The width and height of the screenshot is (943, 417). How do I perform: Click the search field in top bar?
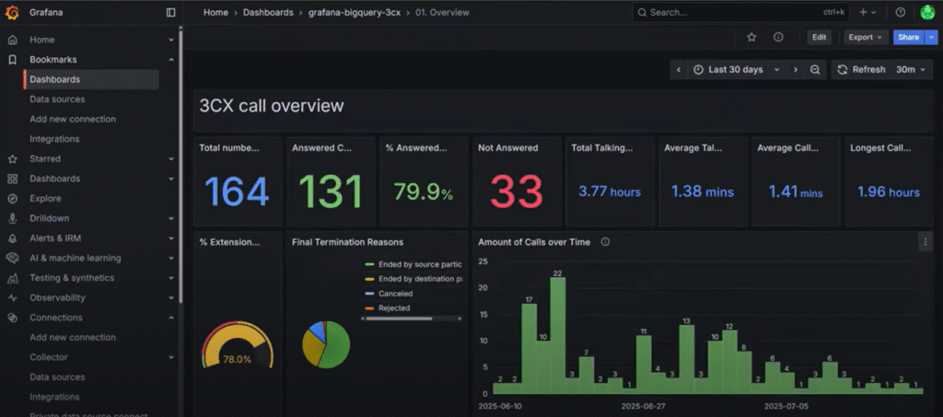pyautogui.click(x=740, y=12)
